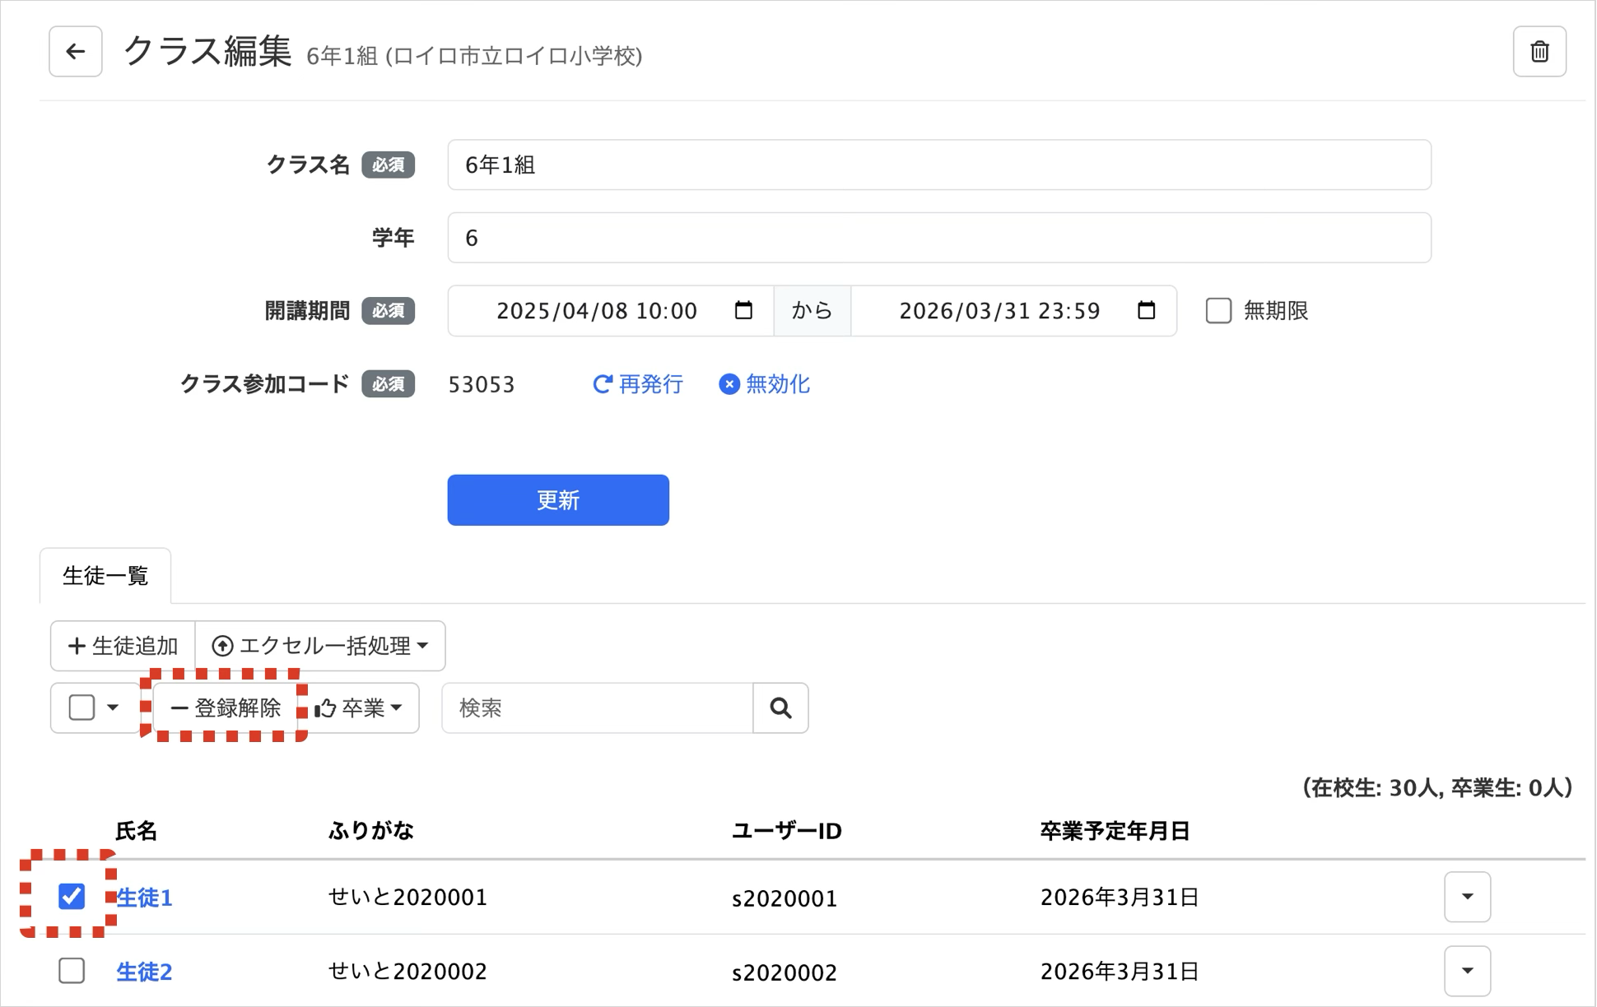Uncheck the 生徒1 row checkbox
The image size is (1597, 1007).
tap(72, 896)
